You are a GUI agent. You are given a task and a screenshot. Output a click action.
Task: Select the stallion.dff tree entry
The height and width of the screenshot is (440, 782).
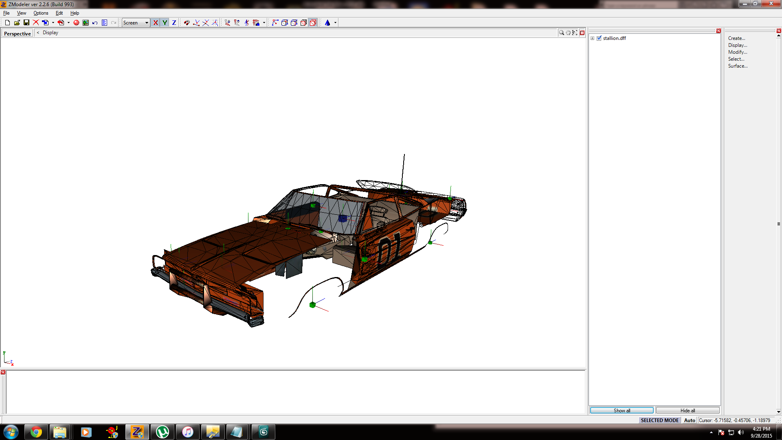click(614, 38)
